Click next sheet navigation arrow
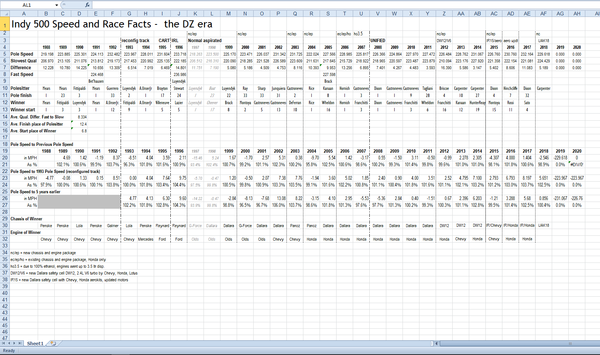This screenshot has height=355, width=600. click(14, 343)
